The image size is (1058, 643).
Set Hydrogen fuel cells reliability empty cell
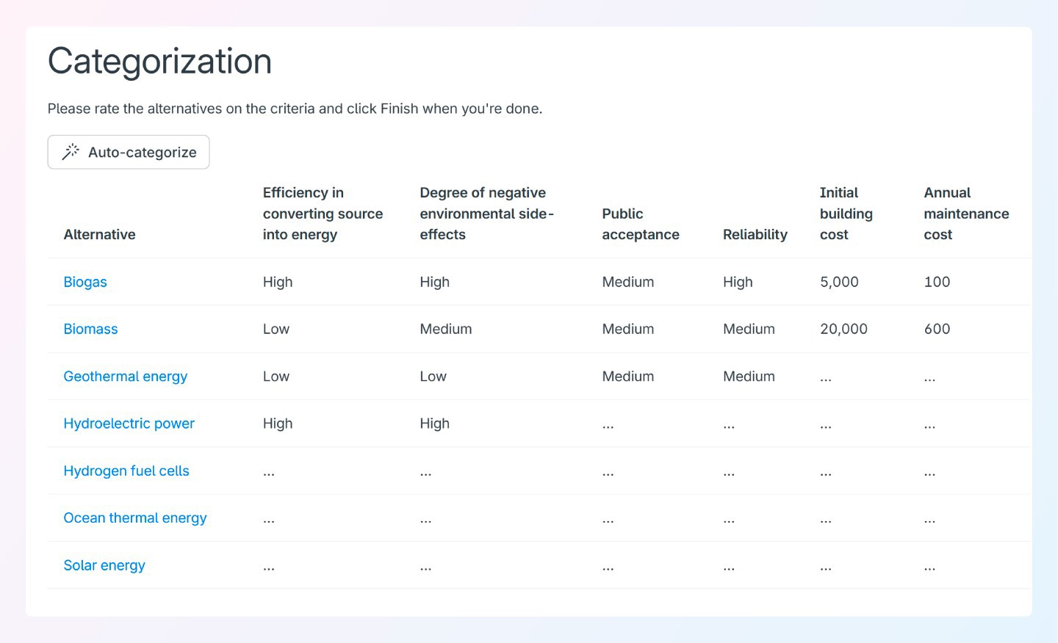[x=729, y=472]
